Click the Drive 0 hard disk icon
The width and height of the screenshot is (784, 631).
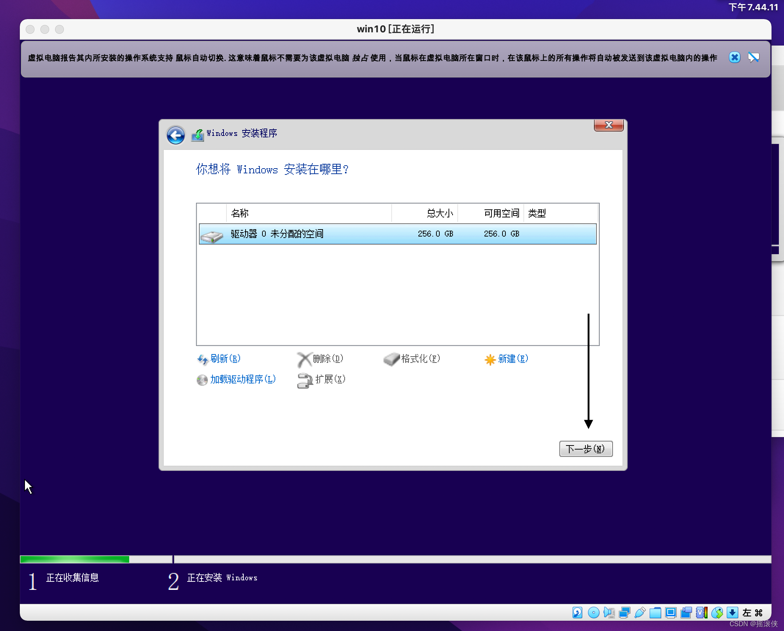tap(212, 236)
